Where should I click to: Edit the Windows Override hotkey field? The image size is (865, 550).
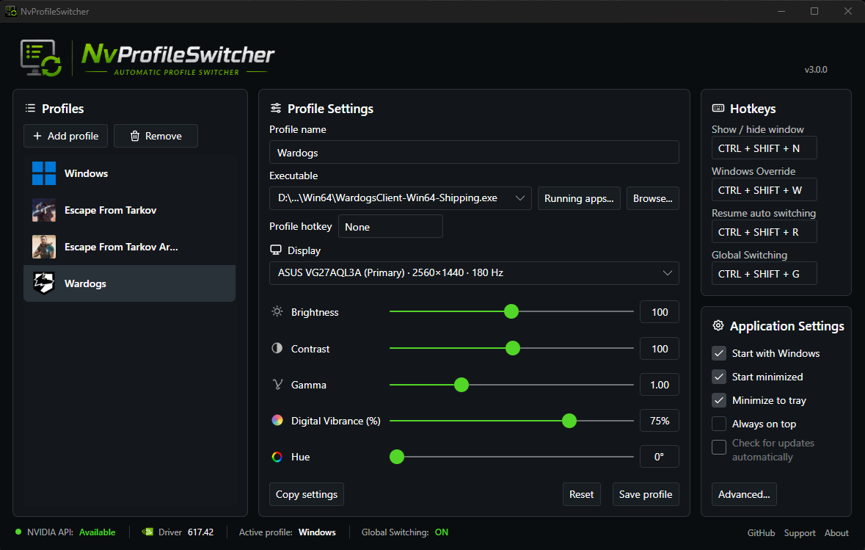click(764, 190)
